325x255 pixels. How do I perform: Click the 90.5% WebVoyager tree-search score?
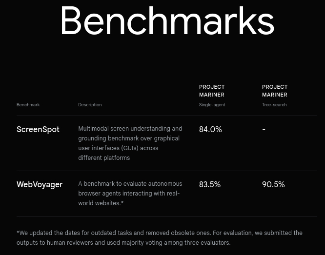(x=273, y=185)
